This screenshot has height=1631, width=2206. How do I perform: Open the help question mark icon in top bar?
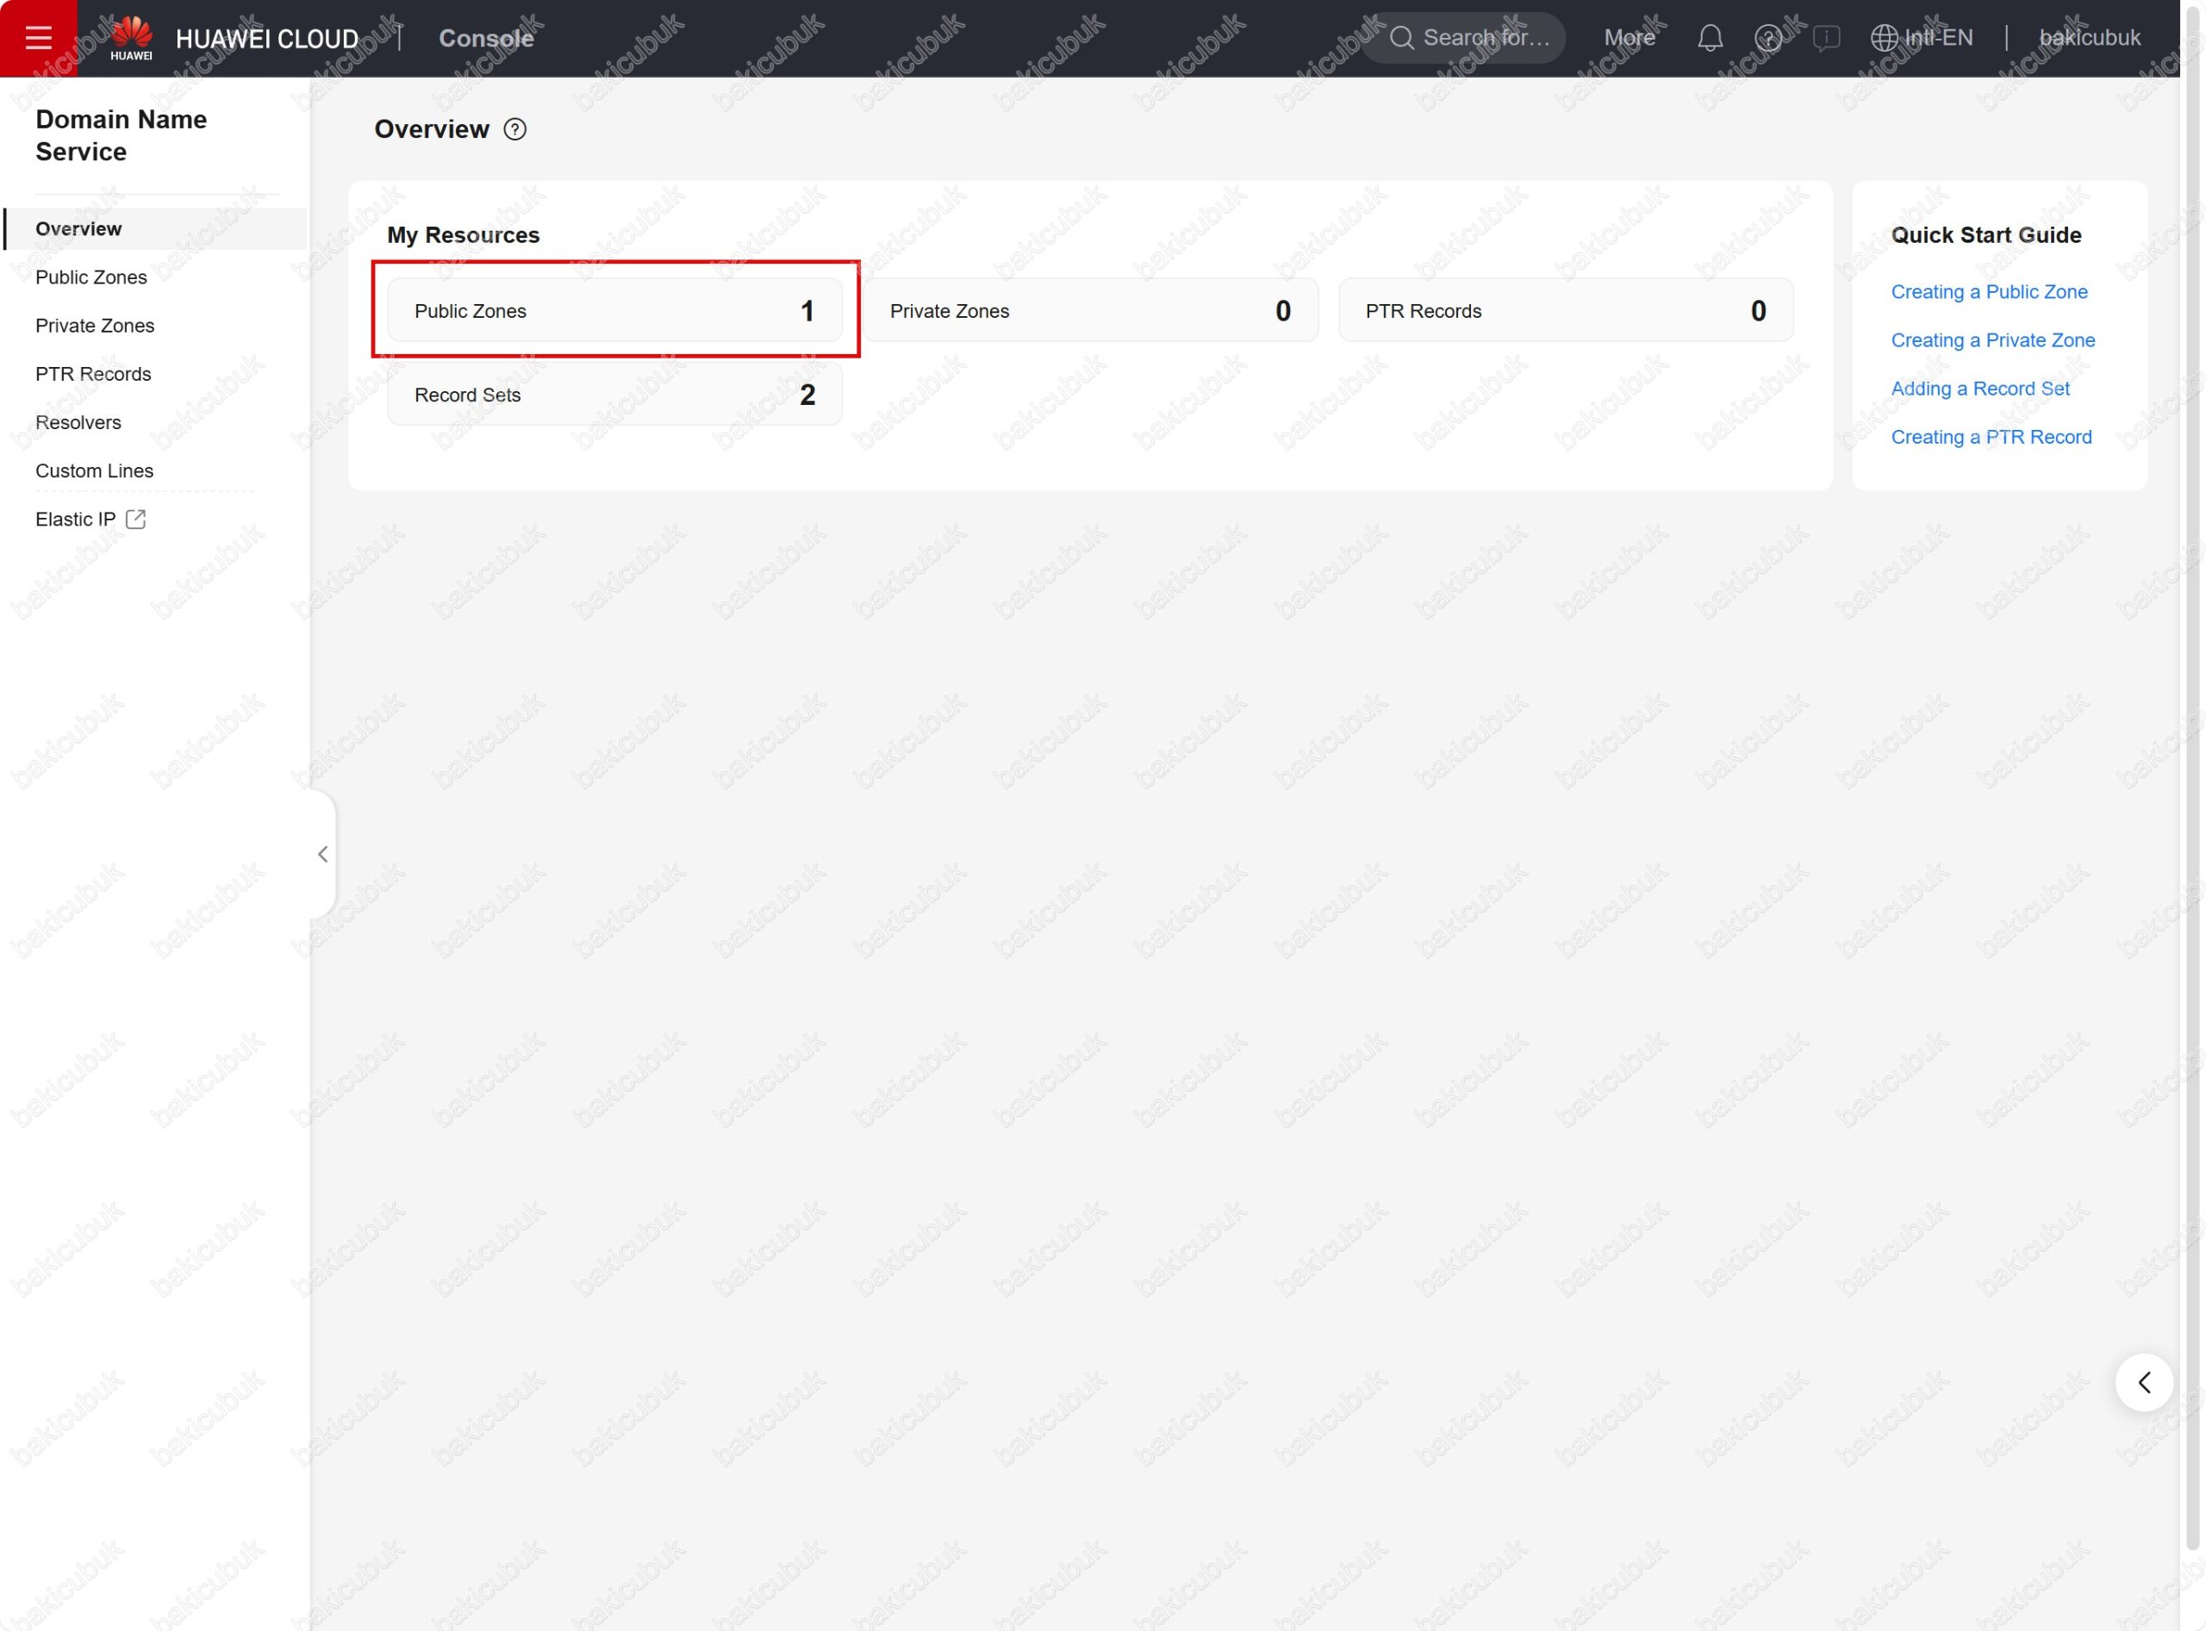coord(1767,38)
